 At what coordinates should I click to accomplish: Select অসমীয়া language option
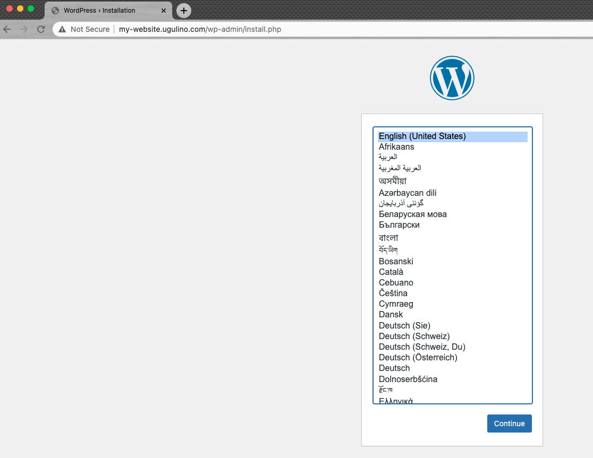(453, 180)
